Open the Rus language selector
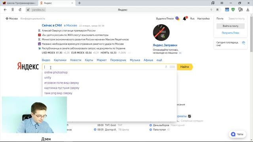The width and height of the screenshot is (253, 142). tap(192, 19)
